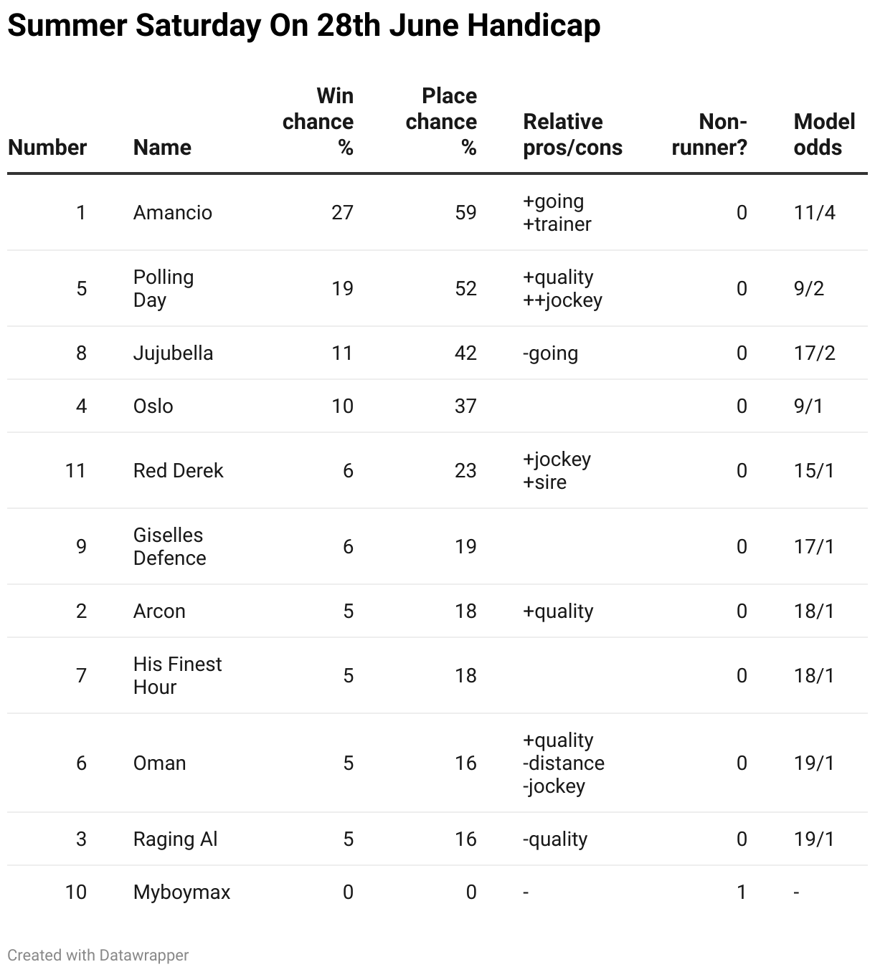Select the His Finest Hour name
The height and width of the screenshot is (972, 875).
(177, 676)
